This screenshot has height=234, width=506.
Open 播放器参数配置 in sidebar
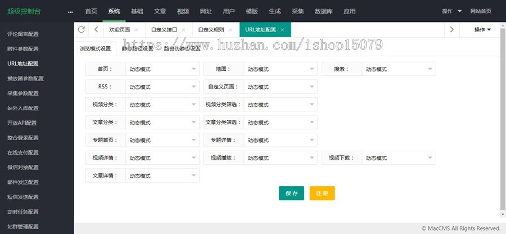click(x=25, y=78)
